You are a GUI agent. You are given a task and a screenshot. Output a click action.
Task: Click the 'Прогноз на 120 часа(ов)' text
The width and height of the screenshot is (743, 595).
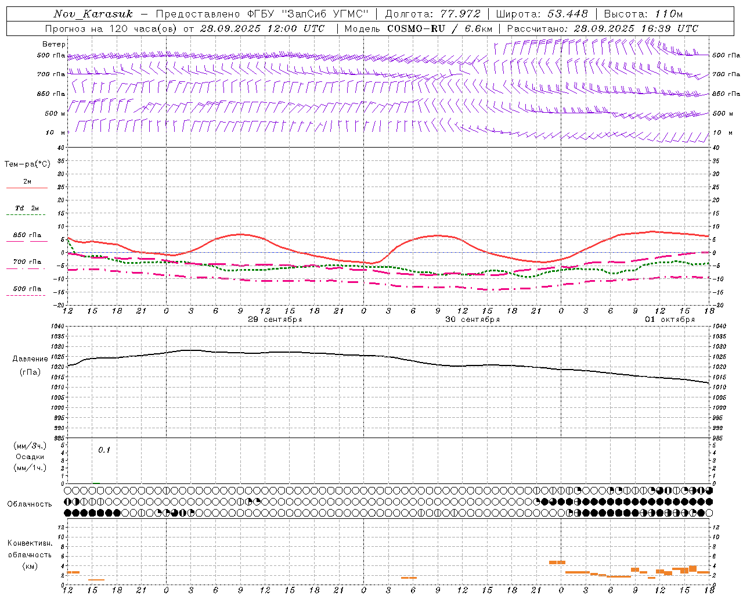click(112, 28)
